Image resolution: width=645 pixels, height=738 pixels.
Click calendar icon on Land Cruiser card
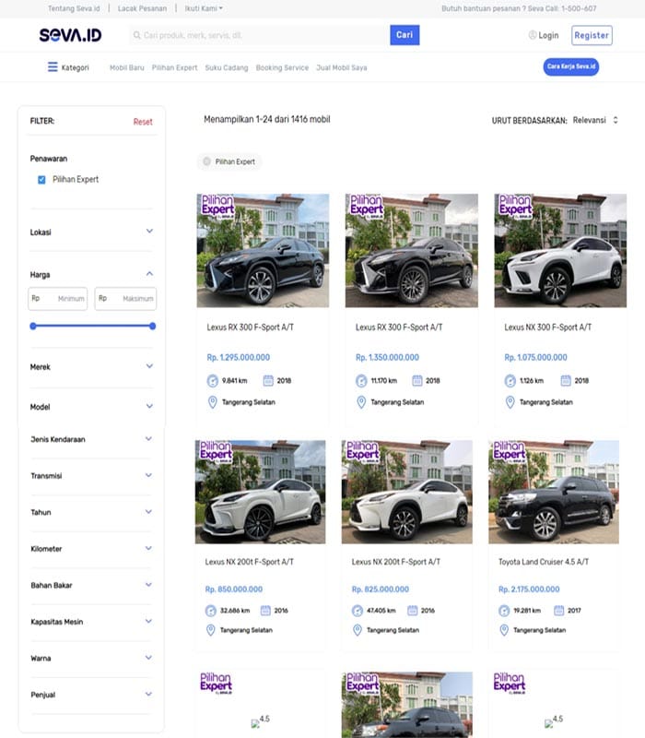559,611
